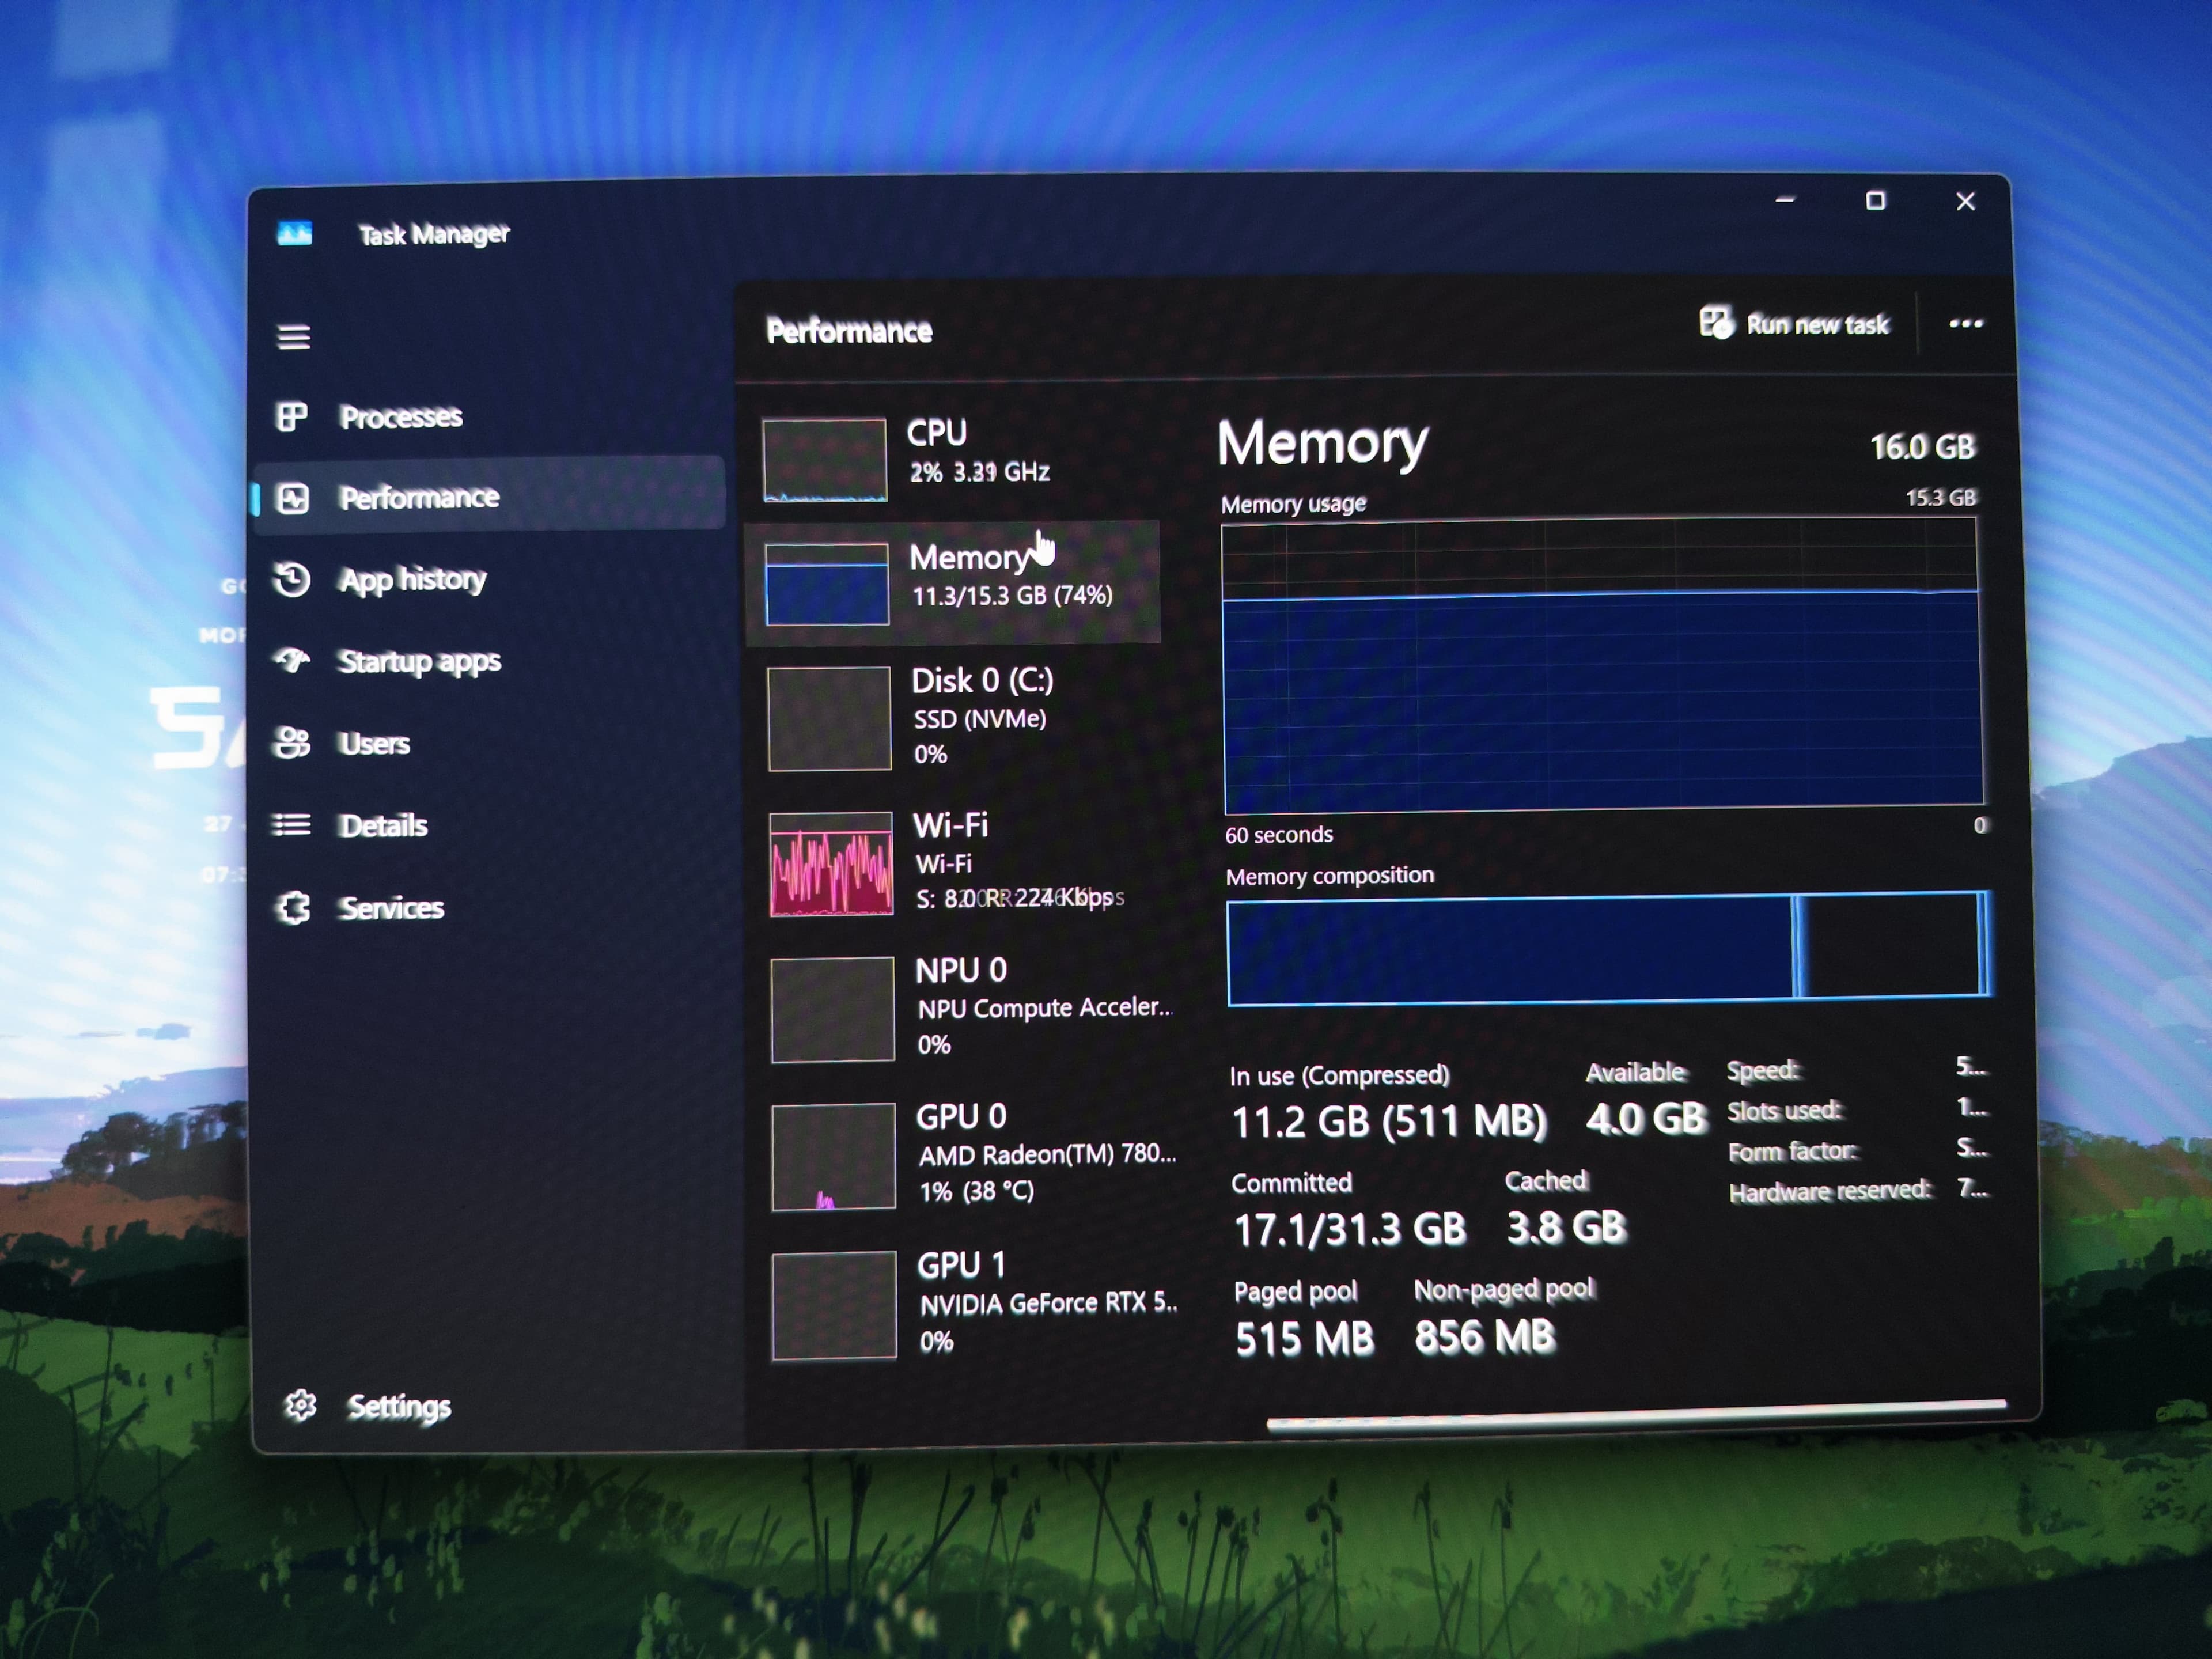Select the CPU graph thumbnail
This screenshot has width=2212, height=1659.
[x=824, y=460]
